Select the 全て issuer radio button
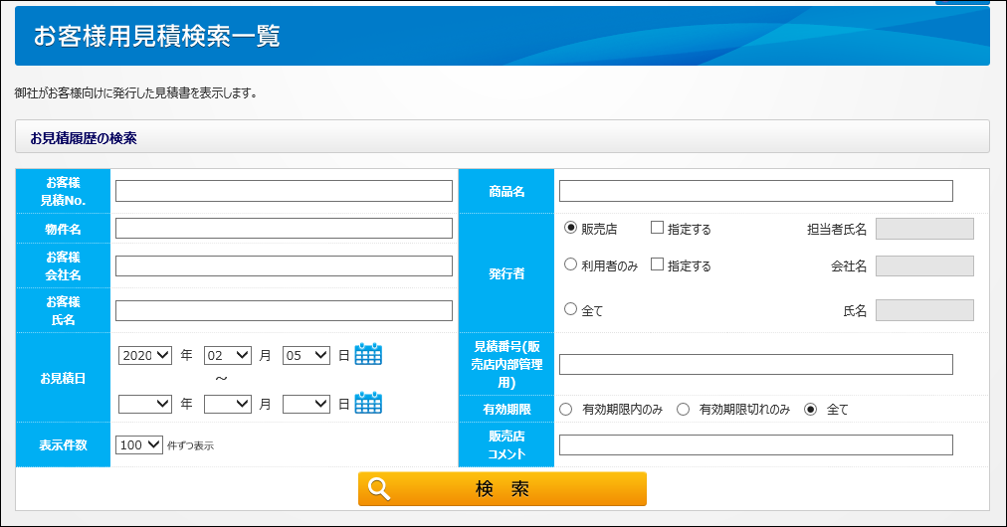The image size is (1007, 527). tap(571, 309)
